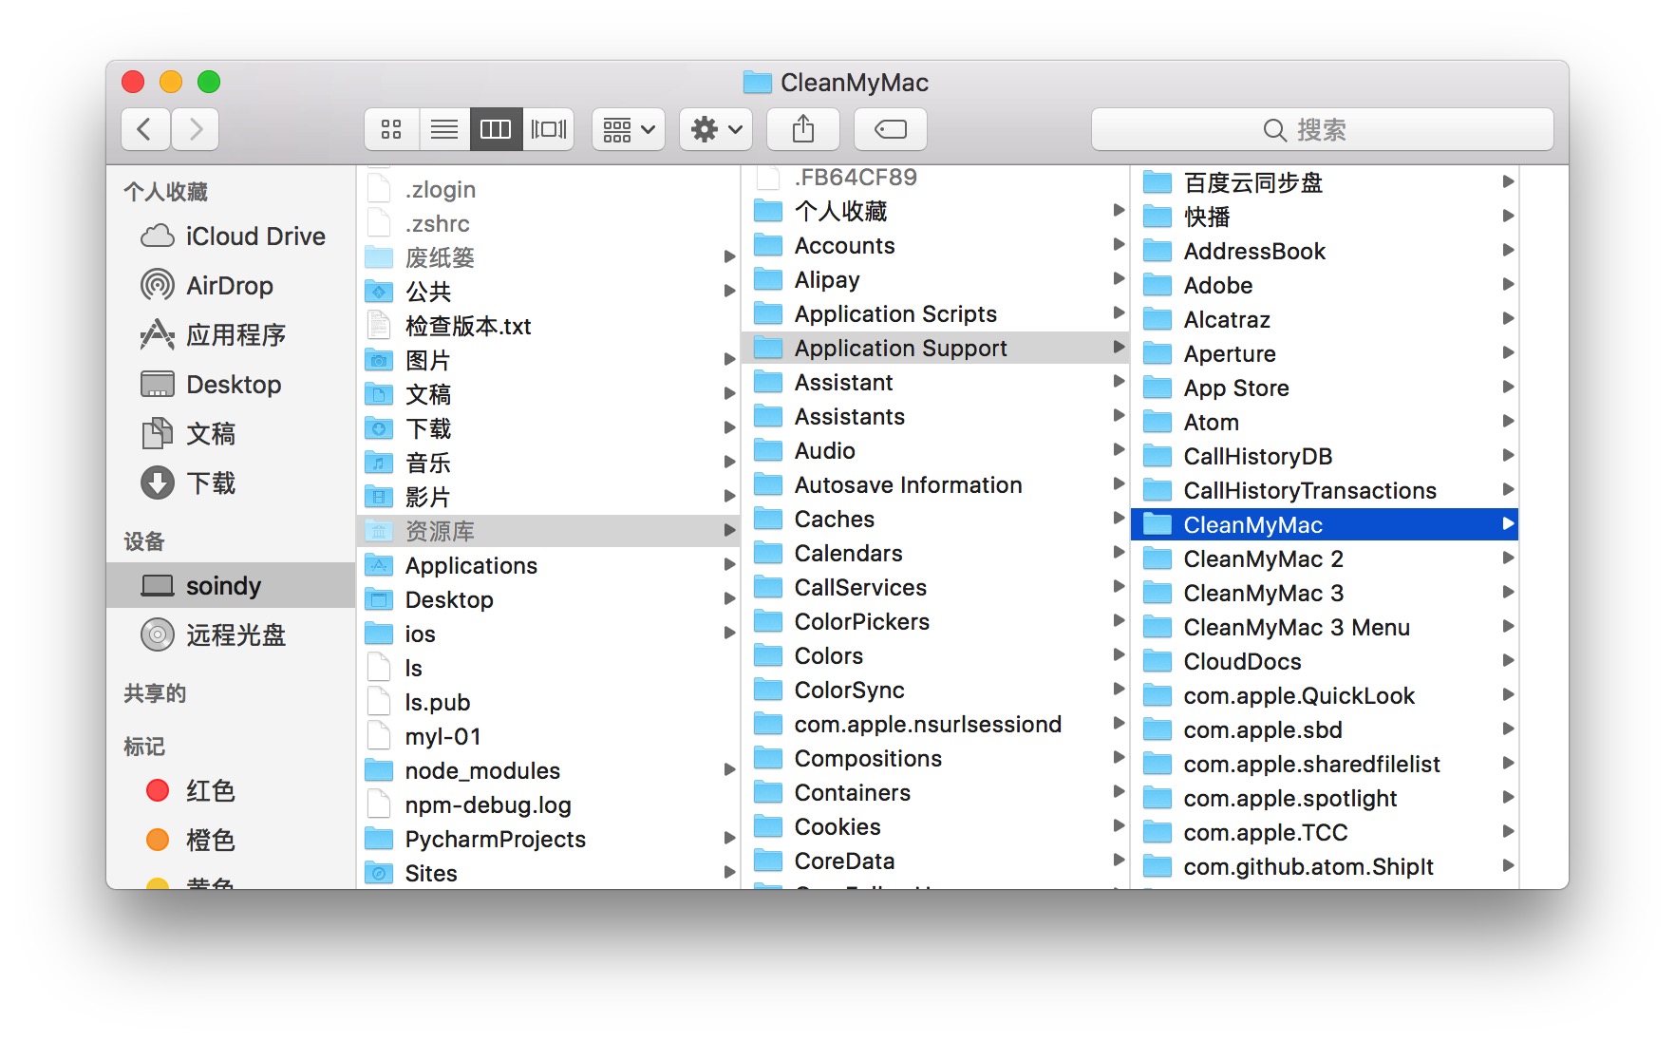Screen dimensions: 1675x1041
Task: Open the Accounts folder
Action: (937, 246)
